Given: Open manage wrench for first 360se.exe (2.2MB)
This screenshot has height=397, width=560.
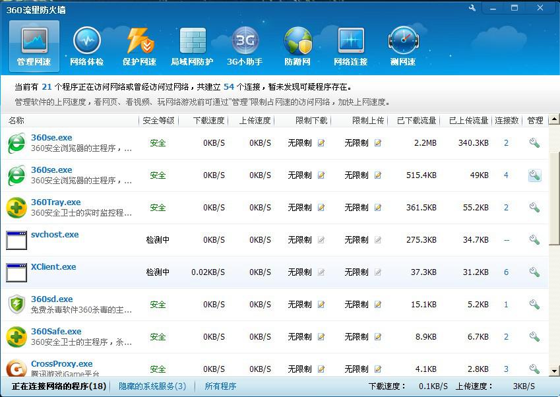Looking at the screenshot, I should pos(534,143).
